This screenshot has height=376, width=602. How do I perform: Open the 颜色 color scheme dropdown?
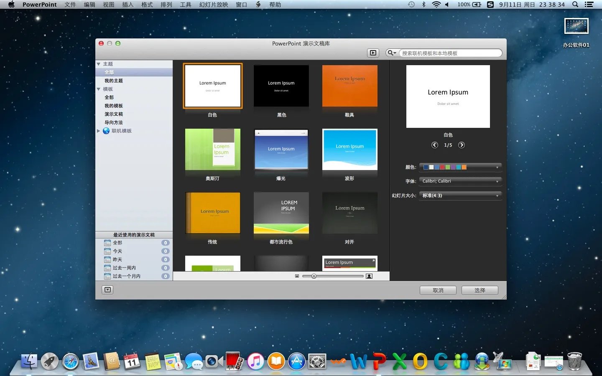tap(460, 167)
